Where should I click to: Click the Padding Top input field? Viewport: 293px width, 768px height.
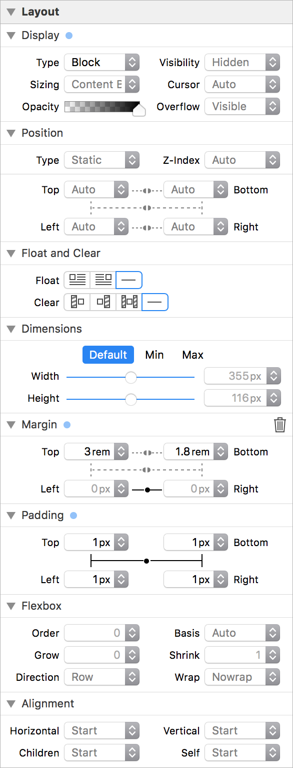96,543
